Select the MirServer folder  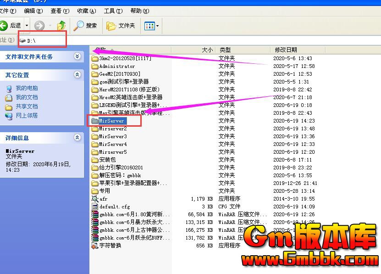(112, 121)
